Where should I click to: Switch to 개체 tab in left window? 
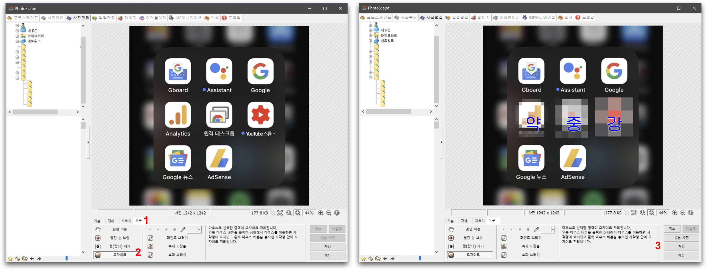coord(111,221)
